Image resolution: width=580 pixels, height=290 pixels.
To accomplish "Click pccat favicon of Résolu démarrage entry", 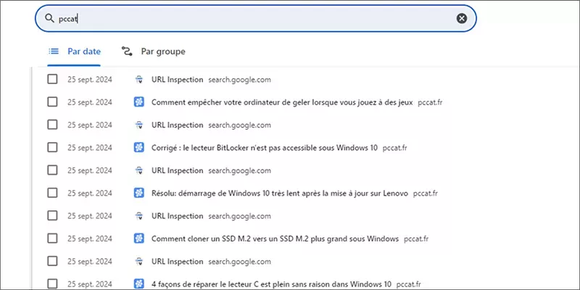I will [x=138, y=193].
